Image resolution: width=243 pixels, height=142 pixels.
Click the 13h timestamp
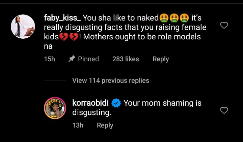78,125
